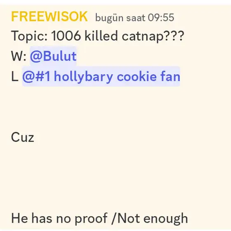This screenshot has width=231, height=231.
Task: Click the 'L' label before hollybary mention
Action: pyautogui.click(x=15, y=76)
